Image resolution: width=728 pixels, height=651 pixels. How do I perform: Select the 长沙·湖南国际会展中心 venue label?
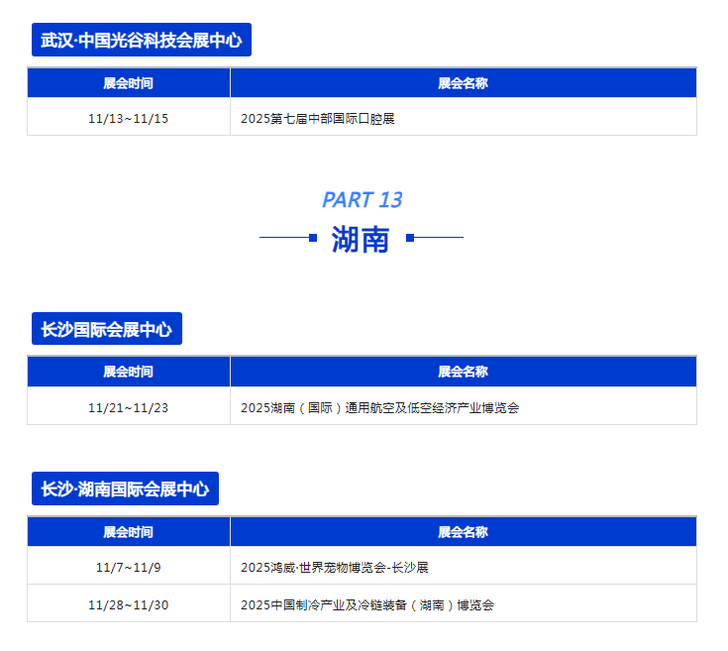pos(125,488)
